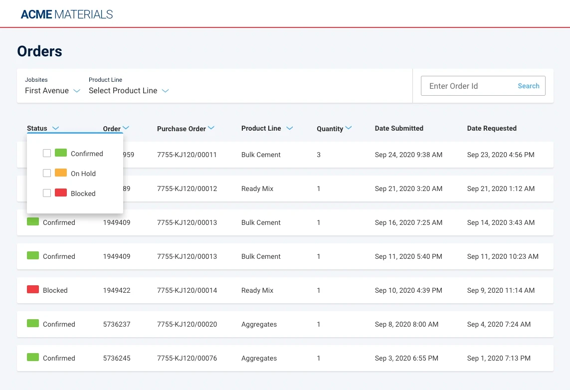This screenshot has width=570, height=390.
Task: Click Ready Mix in order 1949422 row
Action: tap(257, 290)
